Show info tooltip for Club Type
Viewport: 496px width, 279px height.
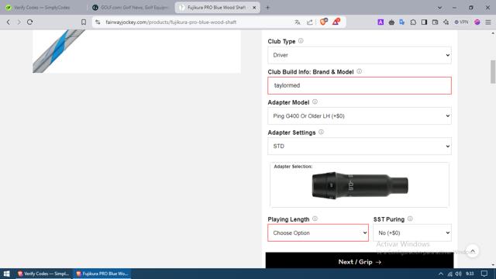pos(301,41)
